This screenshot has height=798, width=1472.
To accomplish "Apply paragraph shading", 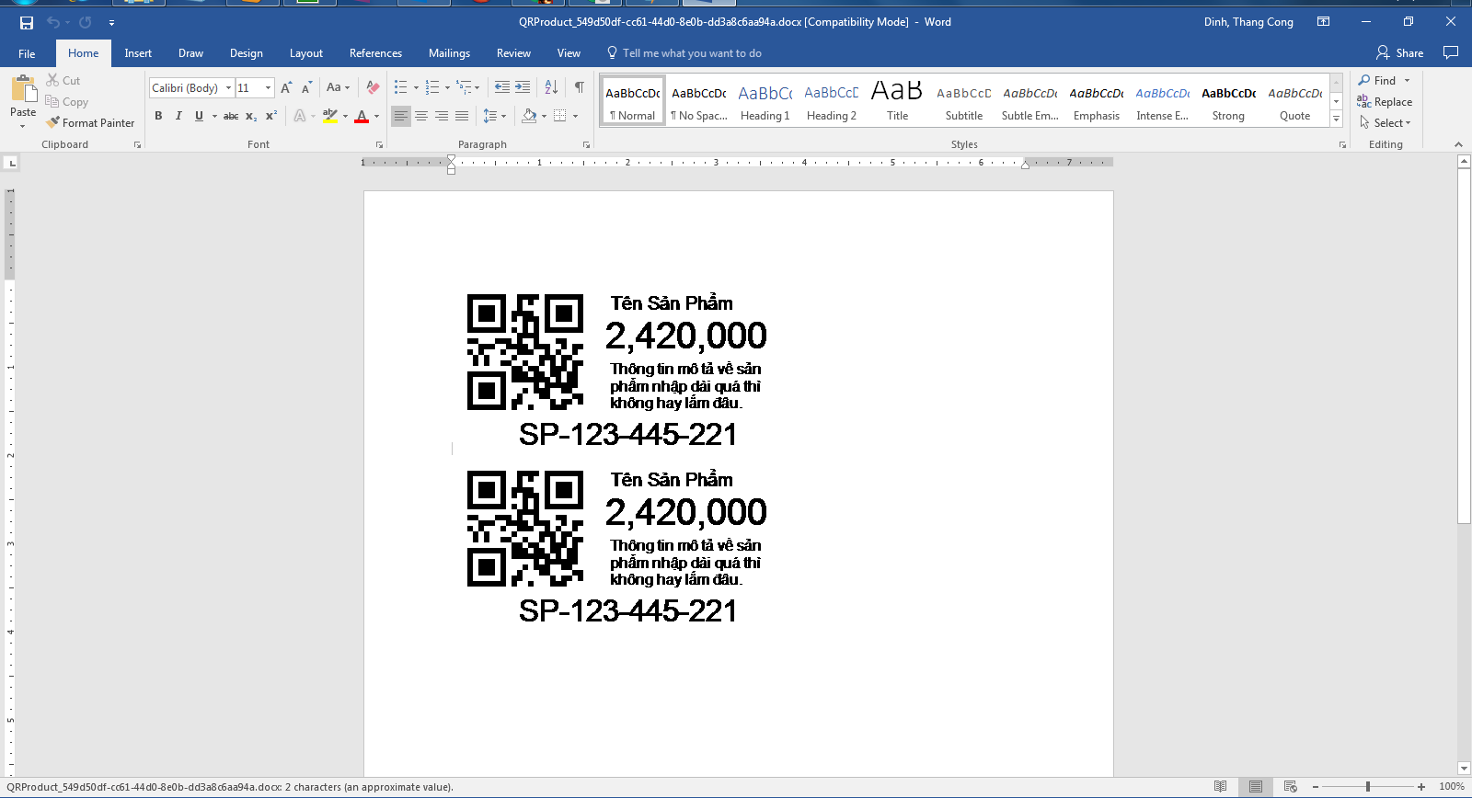I will coord(529,116).
